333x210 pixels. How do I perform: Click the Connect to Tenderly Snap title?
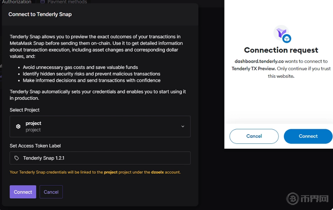point(40,14)
